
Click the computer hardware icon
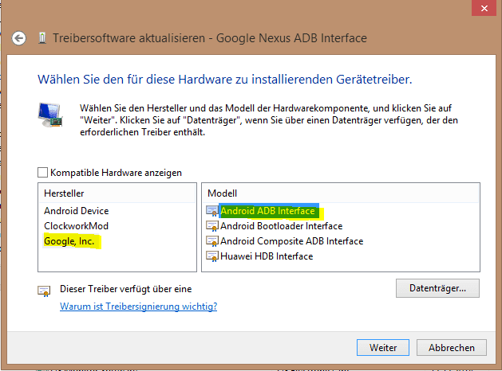pyautogui.click(x=50, y=115)
